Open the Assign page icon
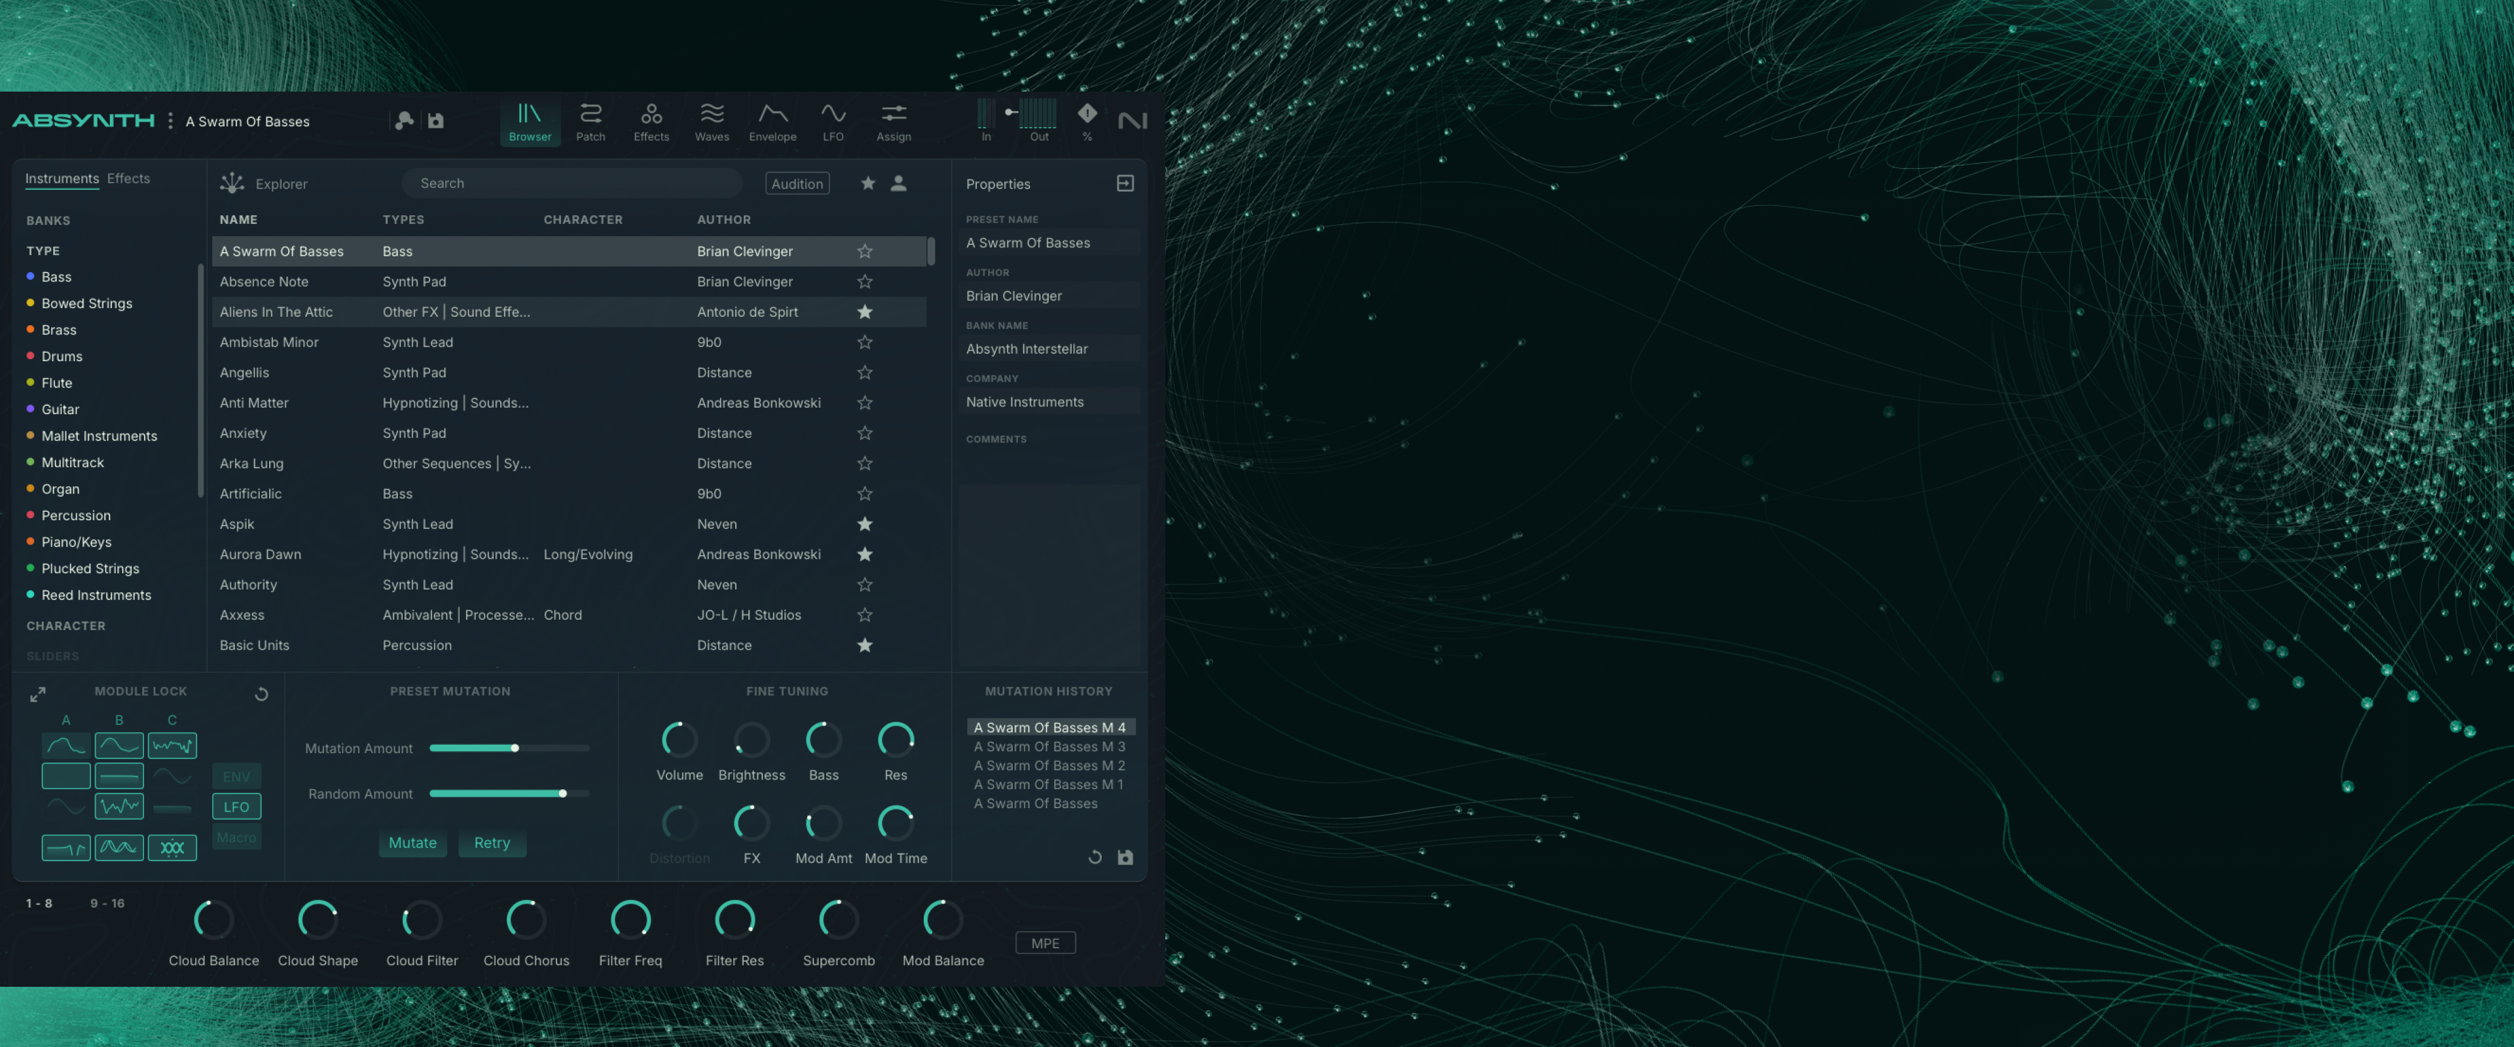The image size is (2514, 1047). pos(893,122)
